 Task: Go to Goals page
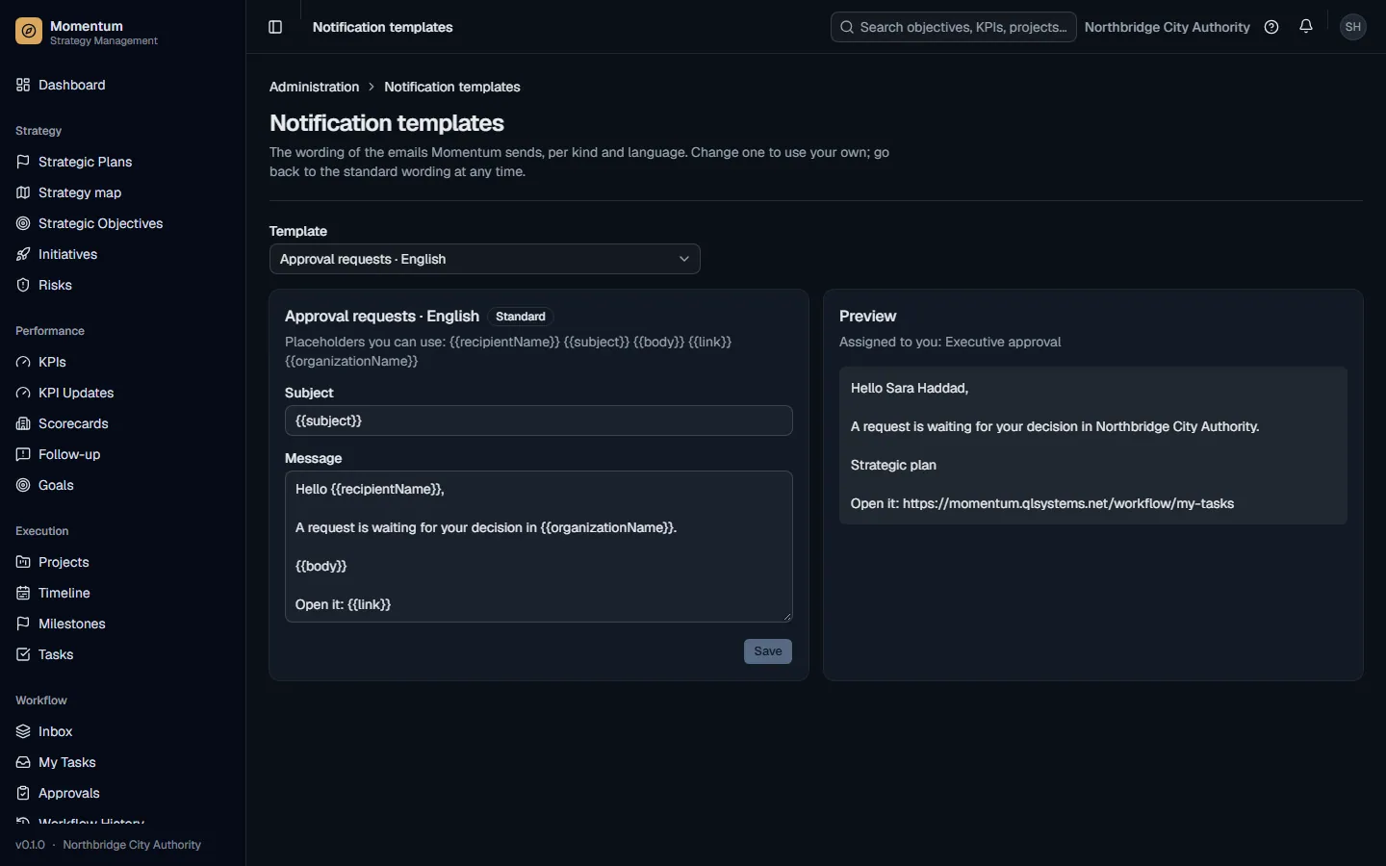[122, 485]
